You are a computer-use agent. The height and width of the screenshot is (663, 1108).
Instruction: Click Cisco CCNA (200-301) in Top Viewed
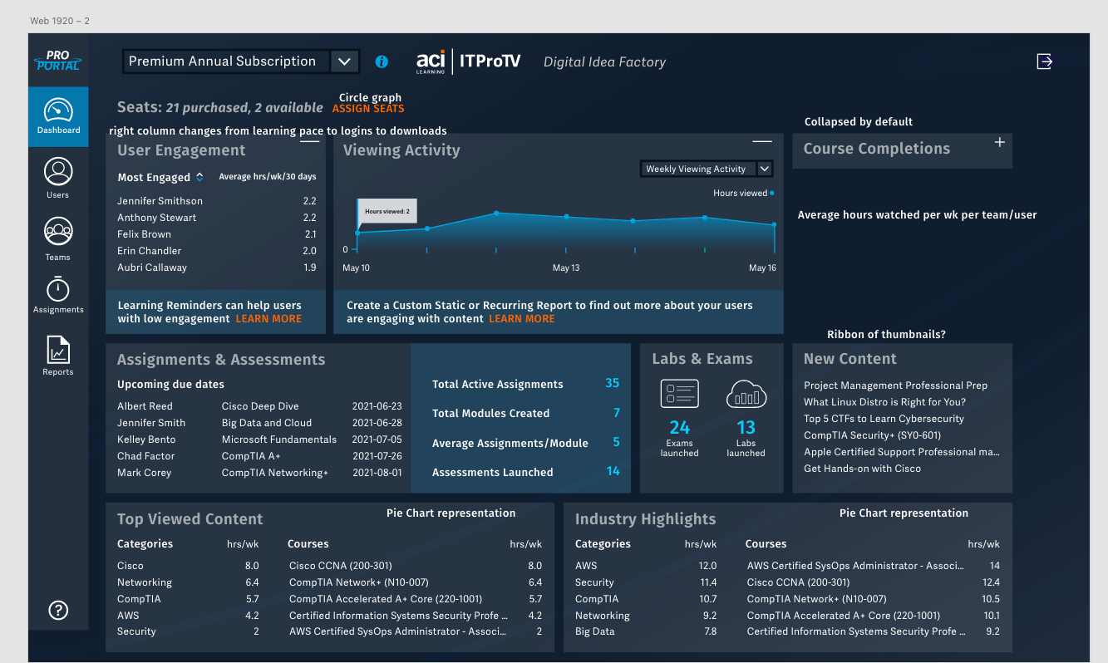pyautogui.click(x=341, y=566)
